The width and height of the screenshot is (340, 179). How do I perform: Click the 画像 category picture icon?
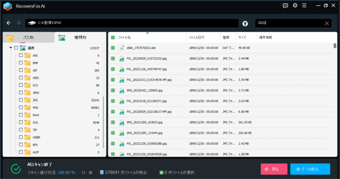(x=23, y=48)
